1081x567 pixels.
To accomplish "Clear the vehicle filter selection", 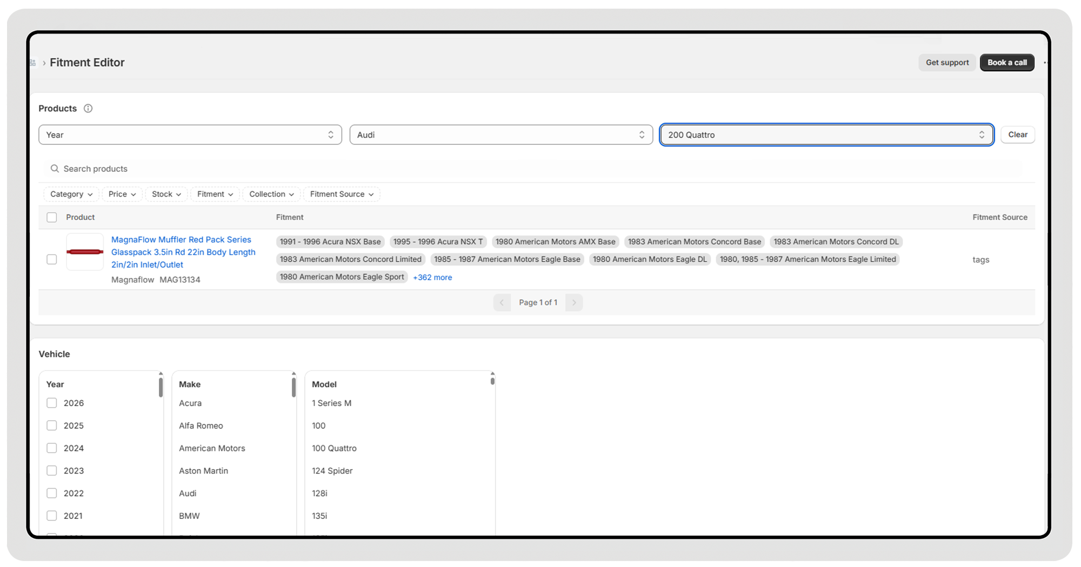I will (x=1017, y=135).
